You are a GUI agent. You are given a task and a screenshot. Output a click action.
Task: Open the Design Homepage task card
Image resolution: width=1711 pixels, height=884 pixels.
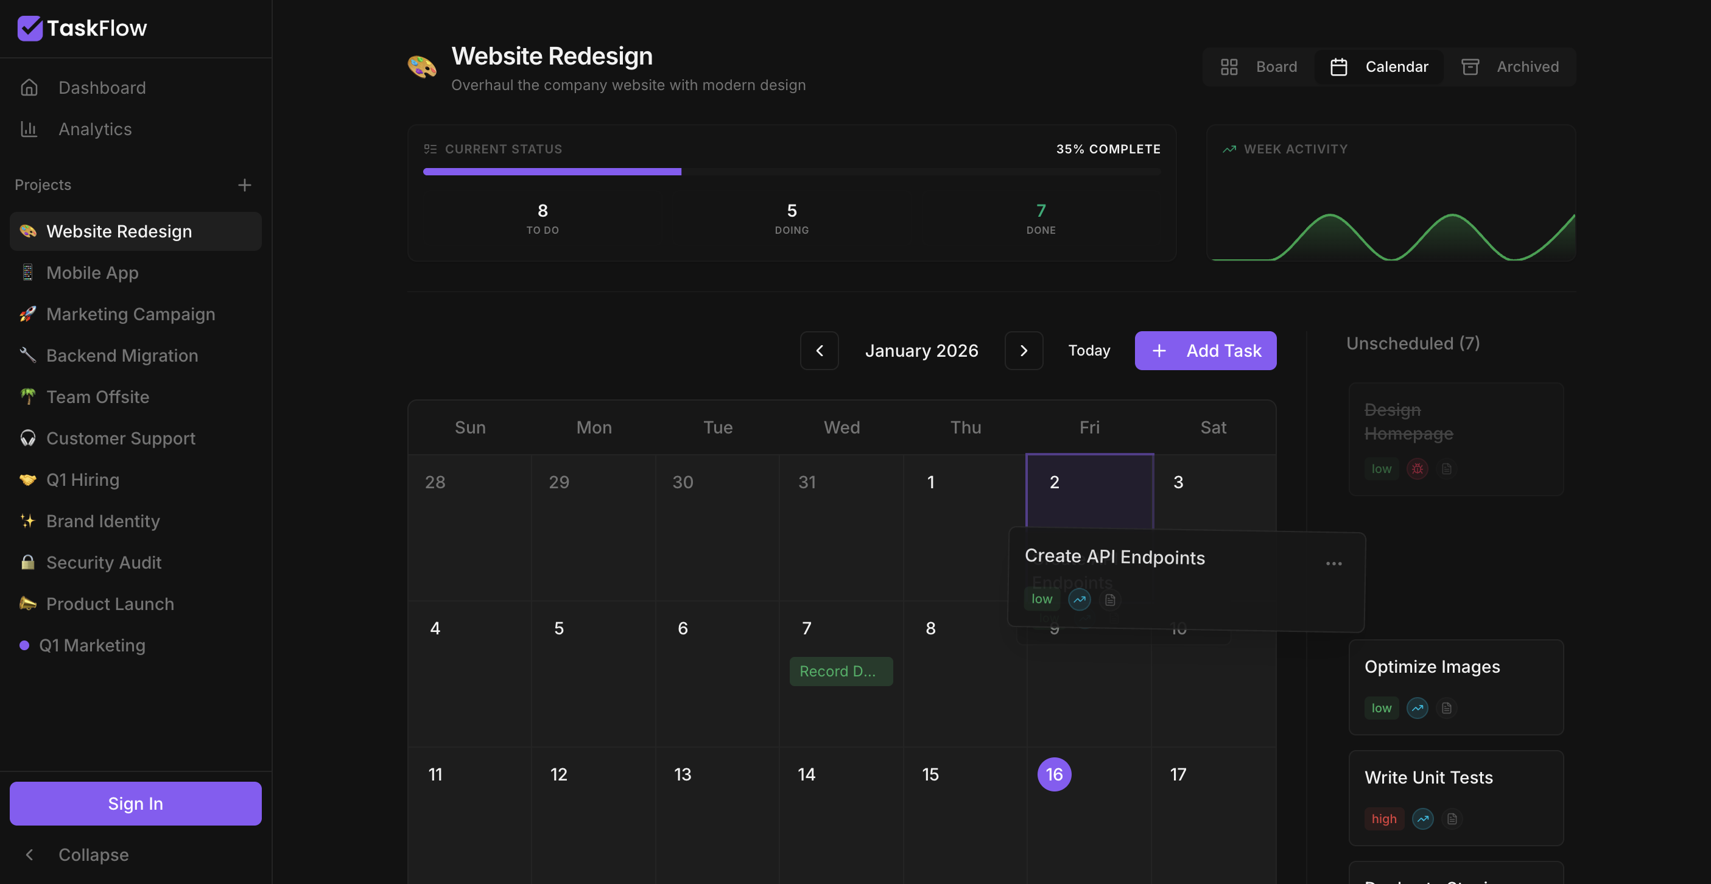click(x=1456, y=439)
